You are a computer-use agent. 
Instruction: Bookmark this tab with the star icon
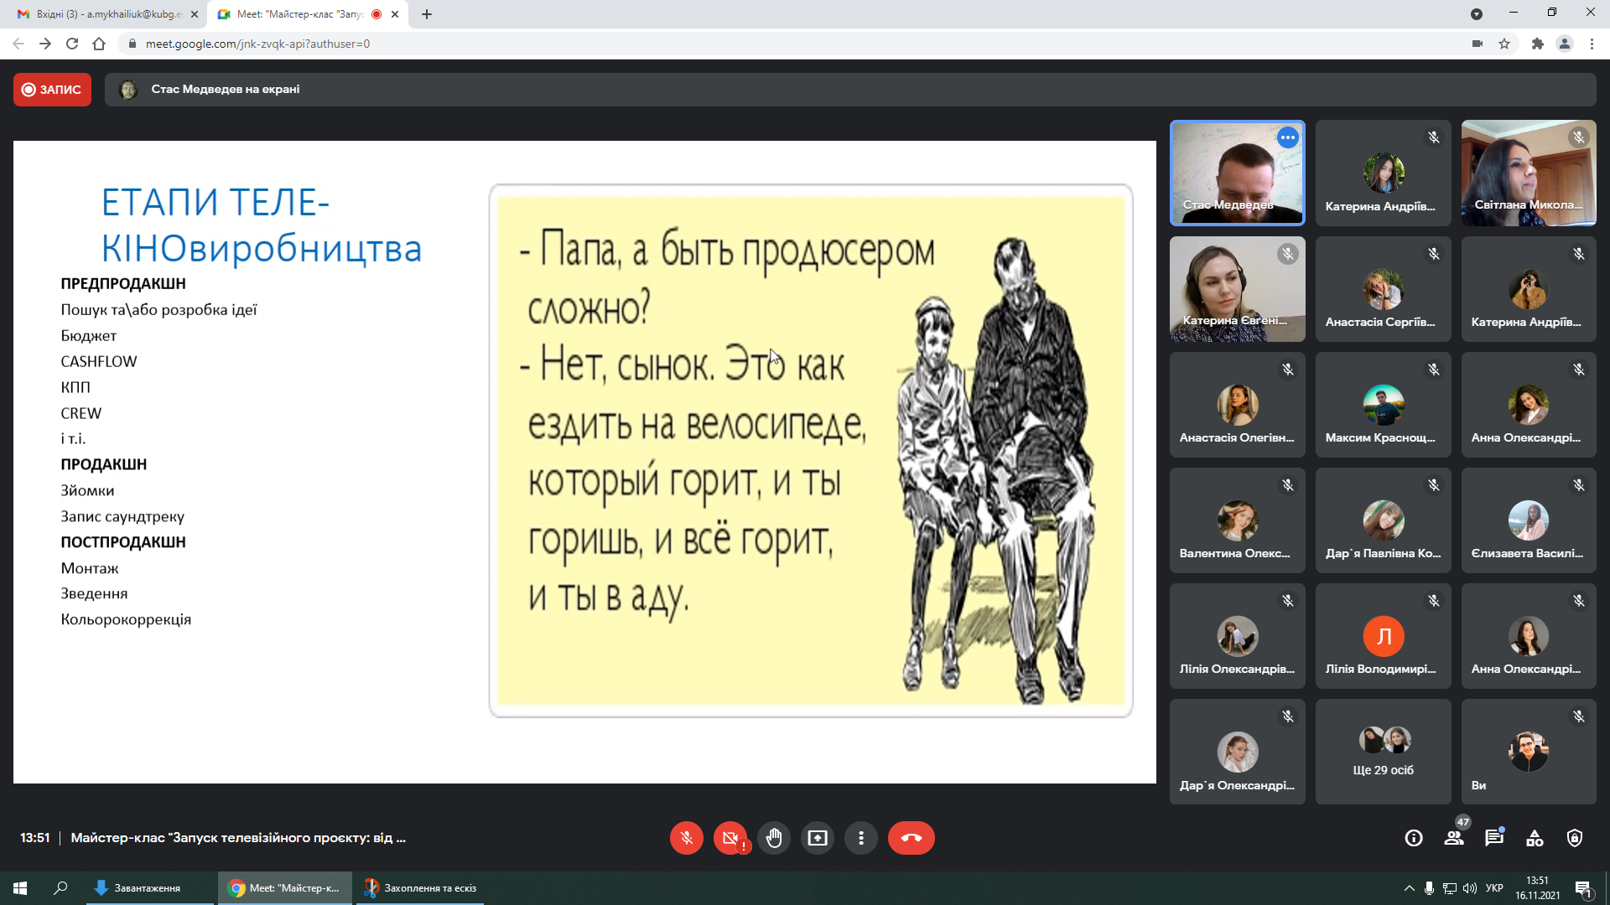(x=1504, y=44)
